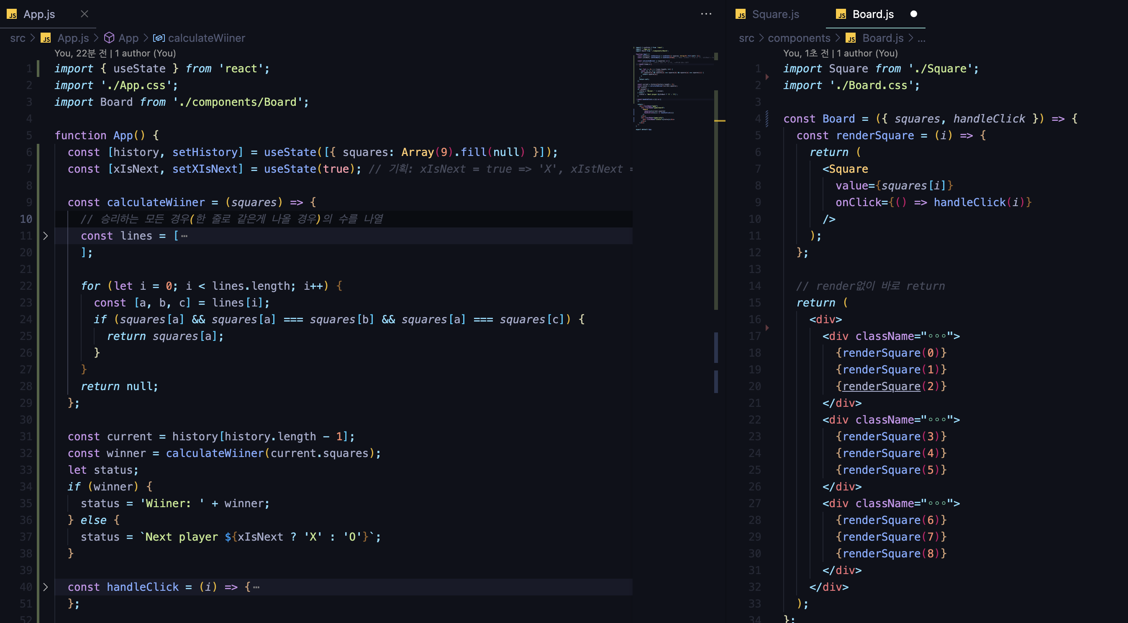
Task: Expand the folded handleClick function
Action: (x=46, y=587)
